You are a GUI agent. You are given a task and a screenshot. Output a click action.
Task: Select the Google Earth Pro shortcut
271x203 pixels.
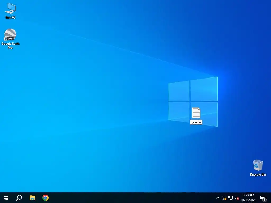10,39
